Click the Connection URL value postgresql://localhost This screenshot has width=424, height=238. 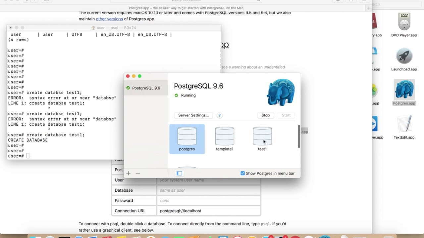[181, 211]
